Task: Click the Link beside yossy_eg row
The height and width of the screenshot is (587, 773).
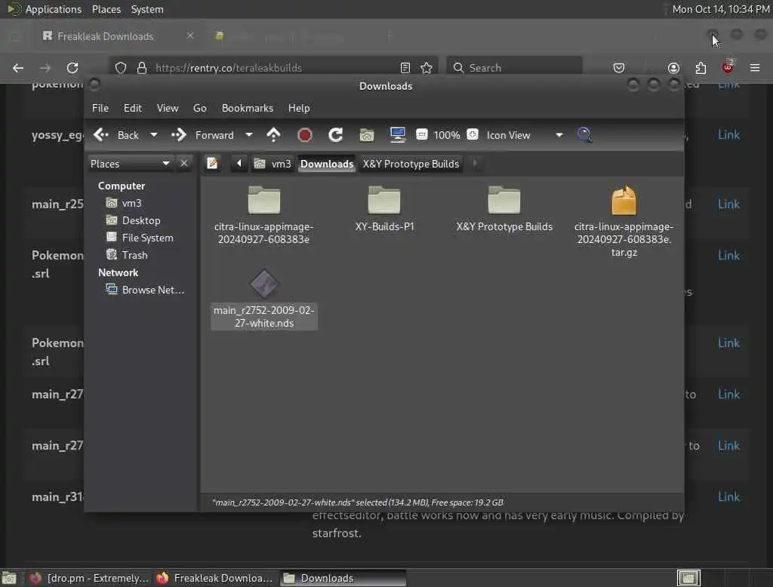Action: pos(728,134)
